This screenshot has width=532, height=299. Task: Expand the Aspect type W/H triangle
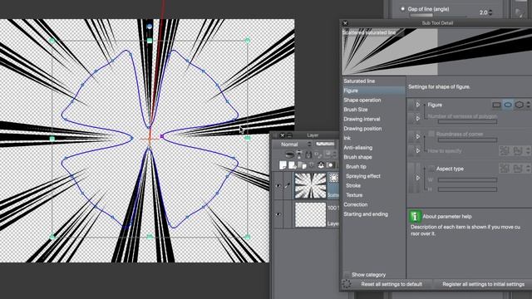[418, 178]
